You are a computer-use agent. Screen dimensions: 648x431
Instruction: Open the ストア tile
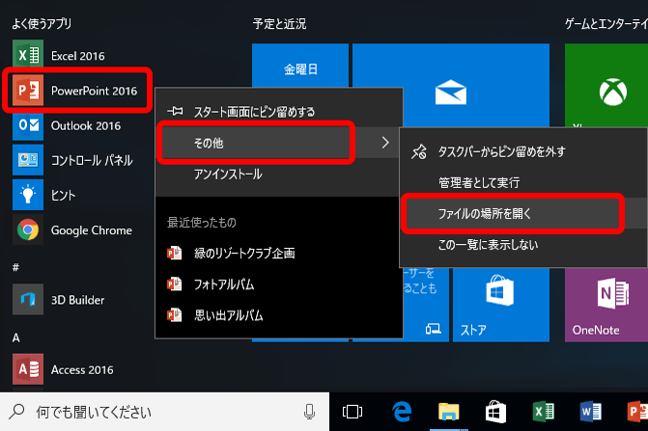[501, 305]
